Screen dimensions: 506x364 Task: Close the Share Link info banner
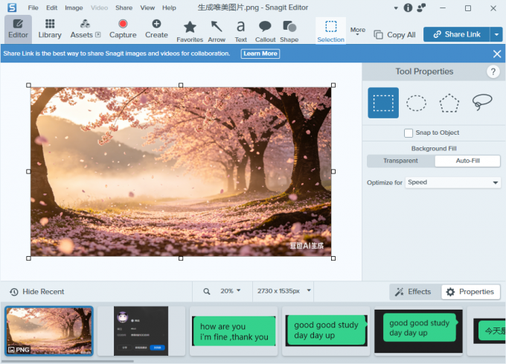(497, 54)
